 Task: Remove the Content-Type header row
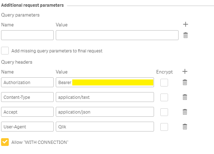click(x=185, y=97)
